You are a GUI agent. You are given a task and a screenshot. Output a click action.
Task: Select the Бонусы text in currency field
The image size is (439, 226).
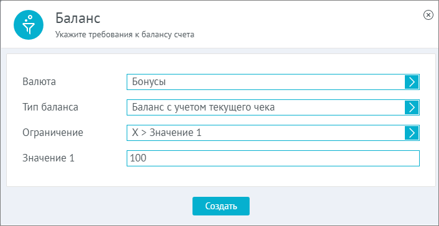149,82
